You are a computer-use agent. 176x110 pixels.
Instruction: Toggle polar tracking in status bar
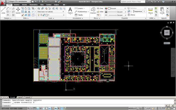pos(40,109)
